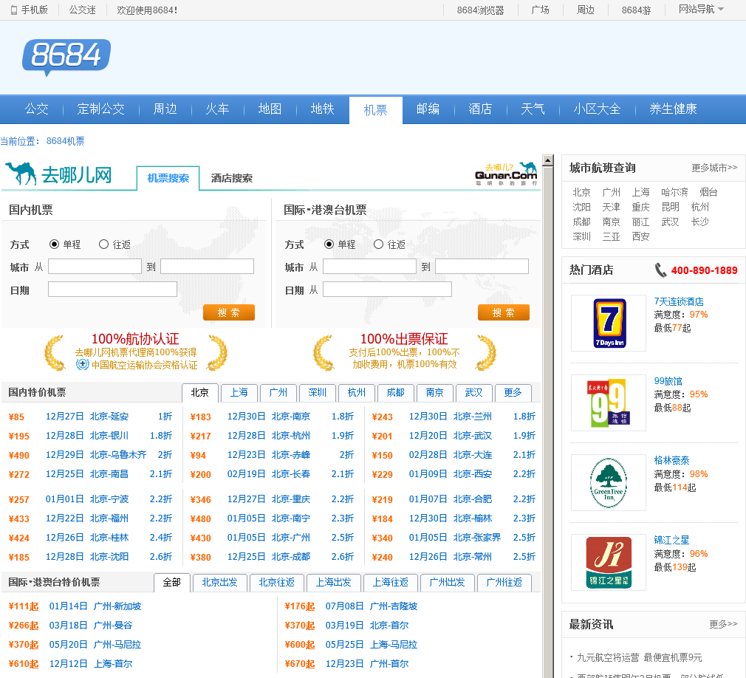Open 8684浏览器 top link

pyautogui.click(x=480, y=10)
